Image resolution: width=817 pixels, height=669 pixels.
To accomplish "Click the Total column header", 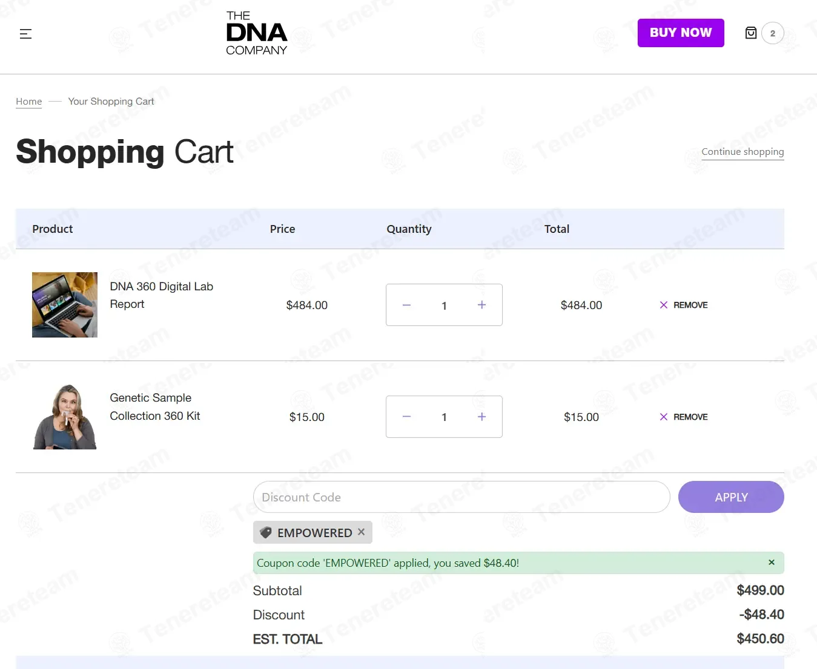I will (557, 229).
